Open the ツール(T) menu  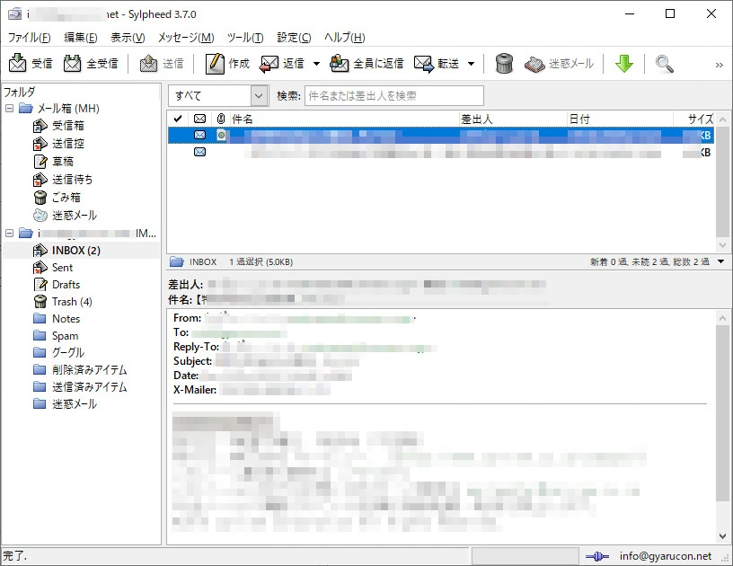[x=244, y=38]
